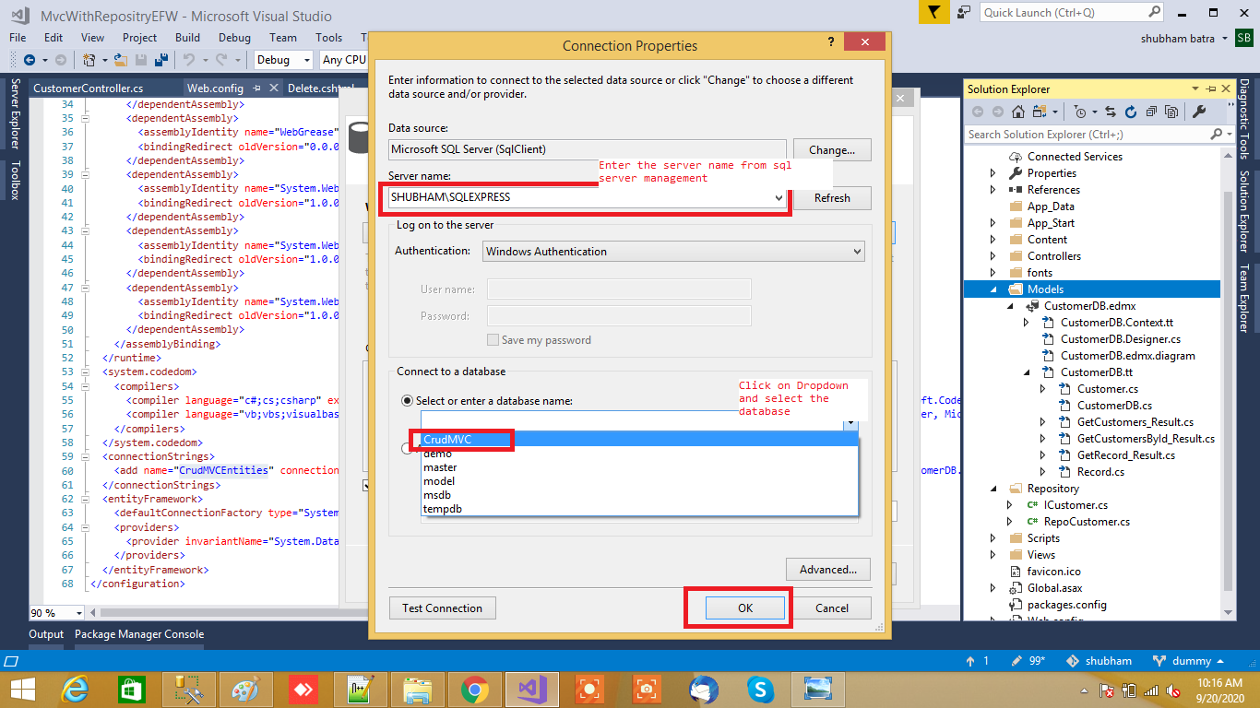Click the Refresh server list button
This screenshot has width=1260, height=708.
click(832, 198)
